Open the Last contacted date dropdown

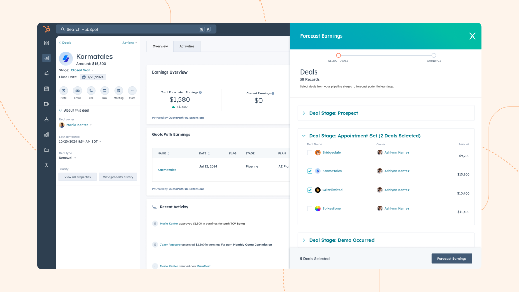click(80, 142)
